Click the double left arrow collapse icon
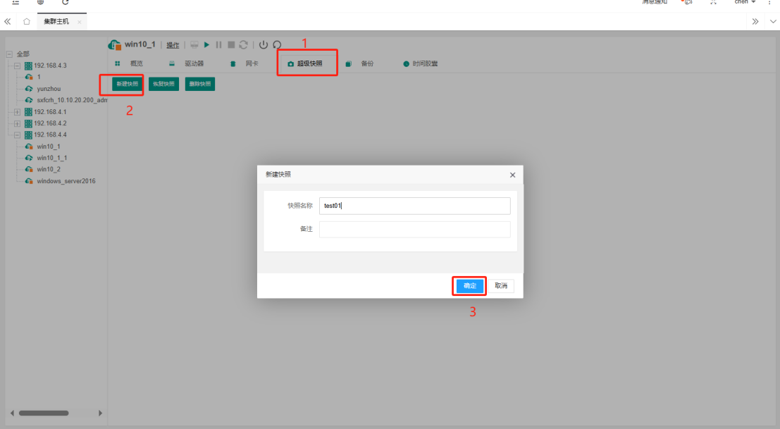Screen dimensions: 780x429 pyautogui.click(x=8, y=22)
